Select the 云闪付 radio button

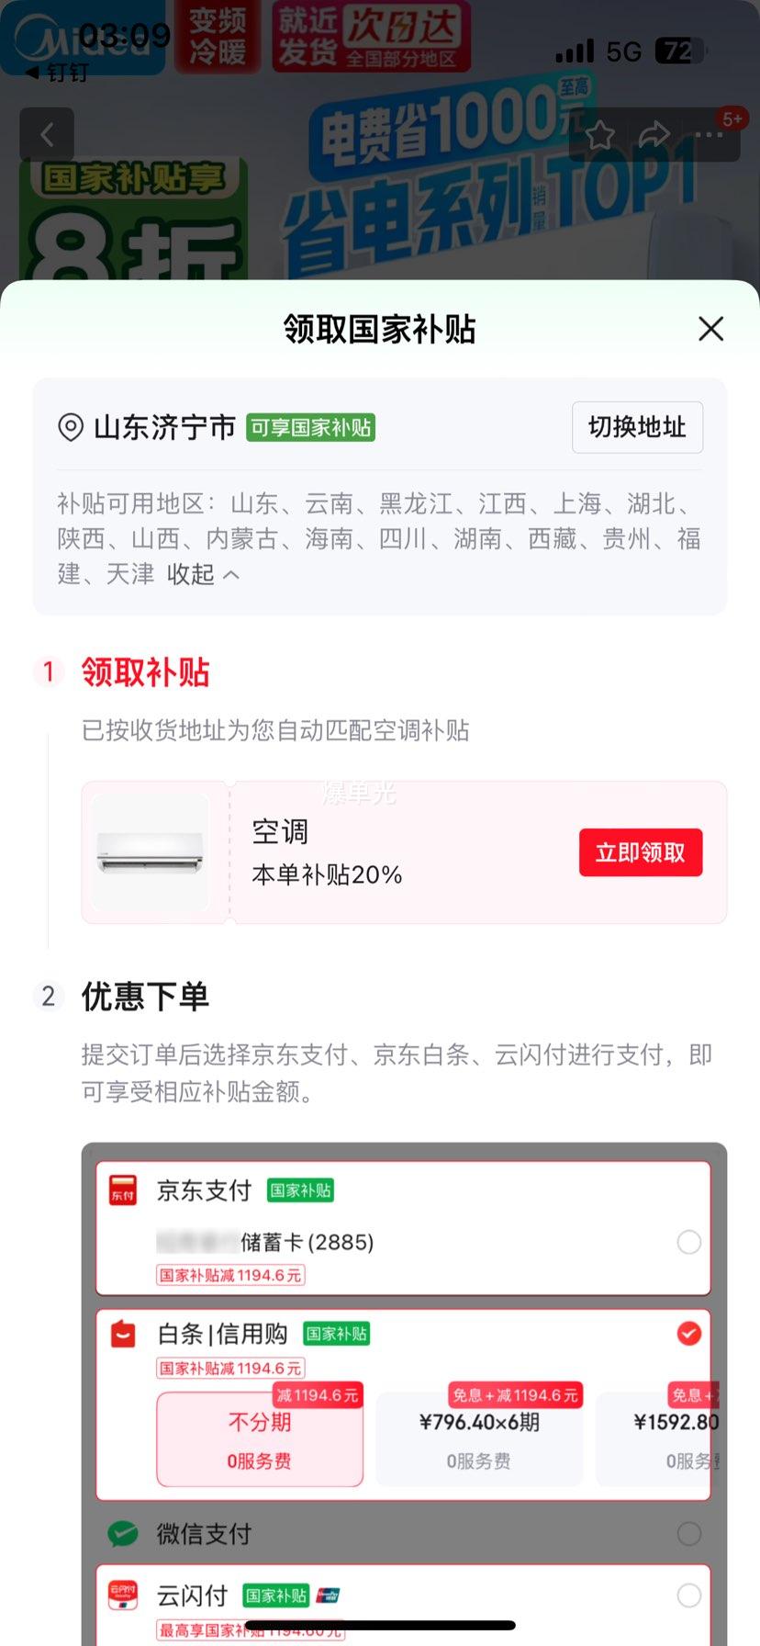tap(688, 1595)
